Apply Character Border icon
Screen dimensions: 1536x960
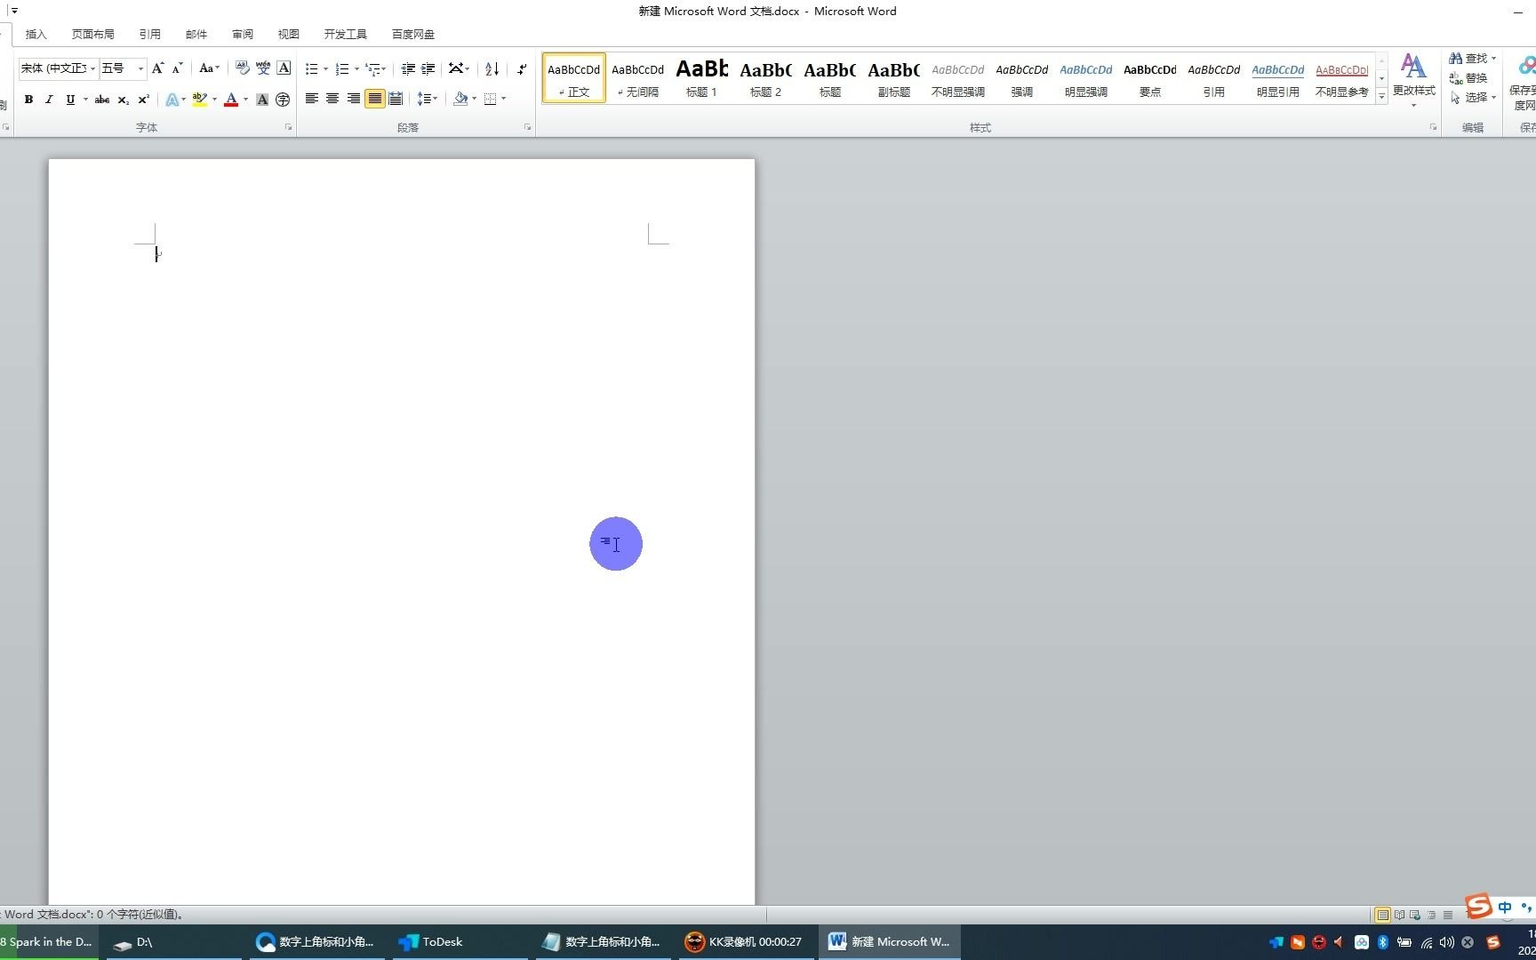point(284,68)
